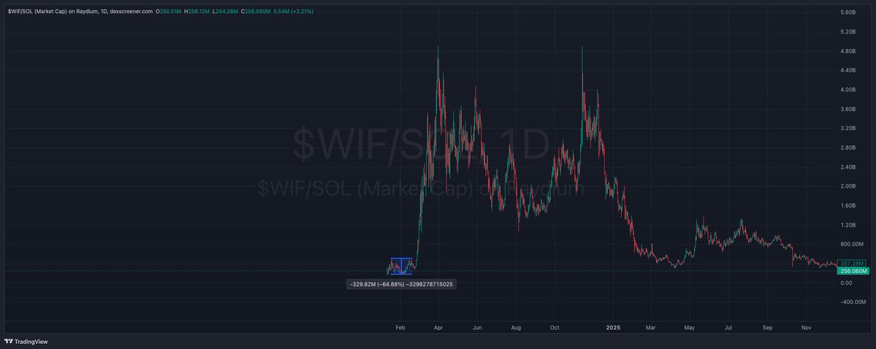Click the TradingView logo icon
Screen dimensions: 876x349
[x=8, y=341]
